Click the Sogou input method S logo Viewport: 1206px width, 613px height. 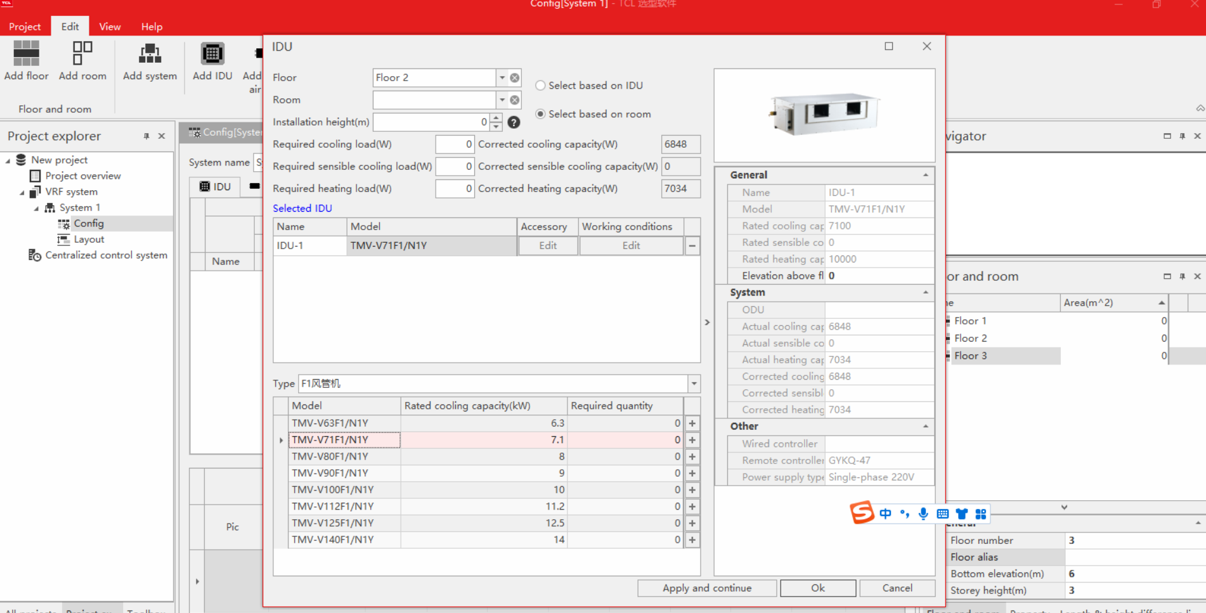[862, 512]
